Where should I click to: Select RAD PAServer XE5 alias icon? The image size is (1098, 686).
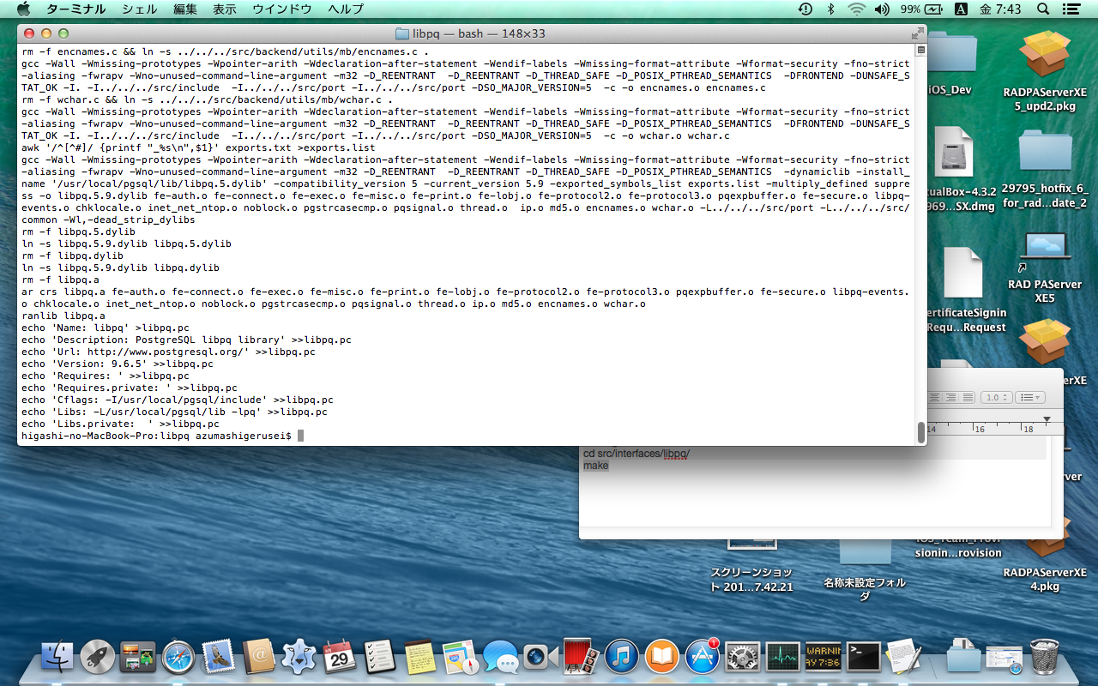(x=1044, y=268)
